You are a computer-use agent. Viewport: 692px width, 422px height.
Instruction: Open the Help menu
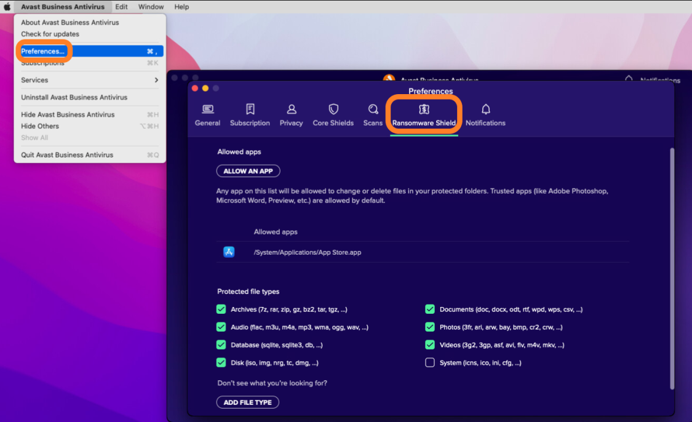[181, 7]
